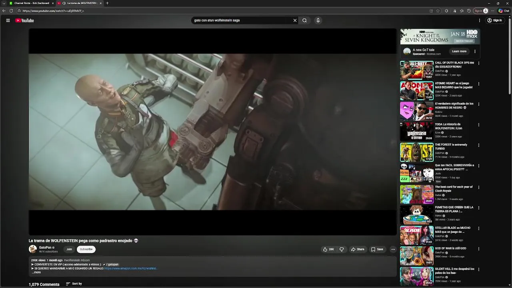Image resolution: width=512 pixels, height=288 pixels.
Task: Open the Knight of the Seven Kingdoms banner
Action: point(440,37)
